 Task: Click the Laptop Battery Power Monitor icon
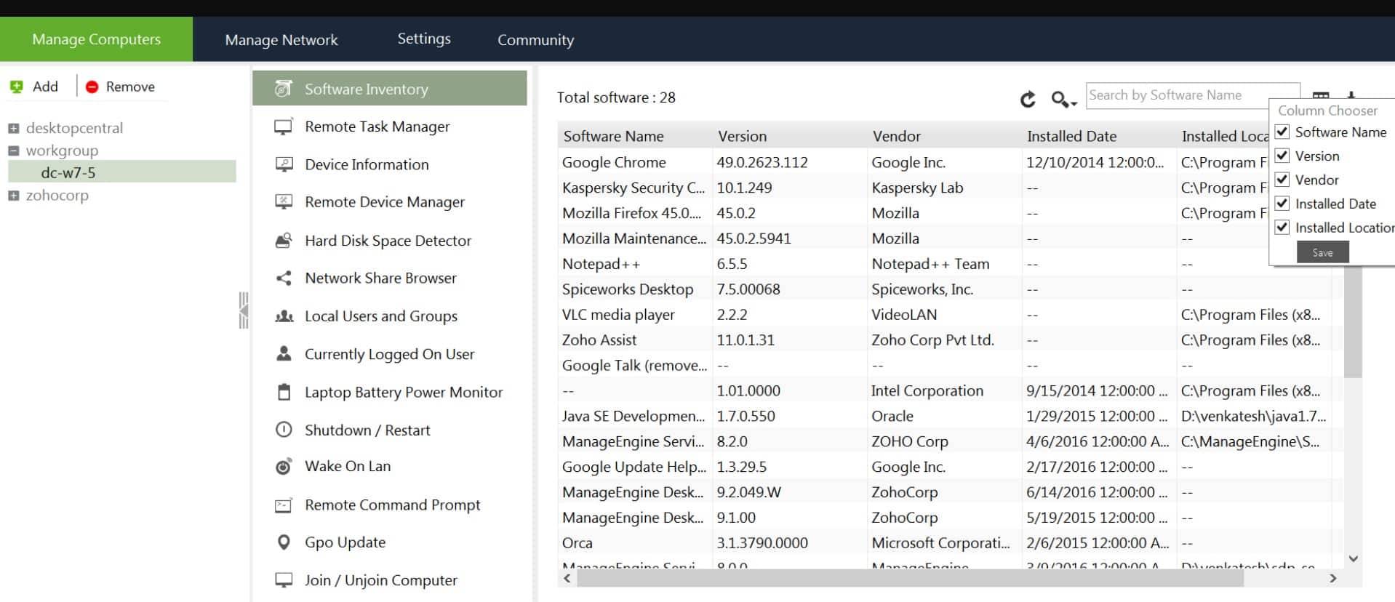tap(284, 392)
